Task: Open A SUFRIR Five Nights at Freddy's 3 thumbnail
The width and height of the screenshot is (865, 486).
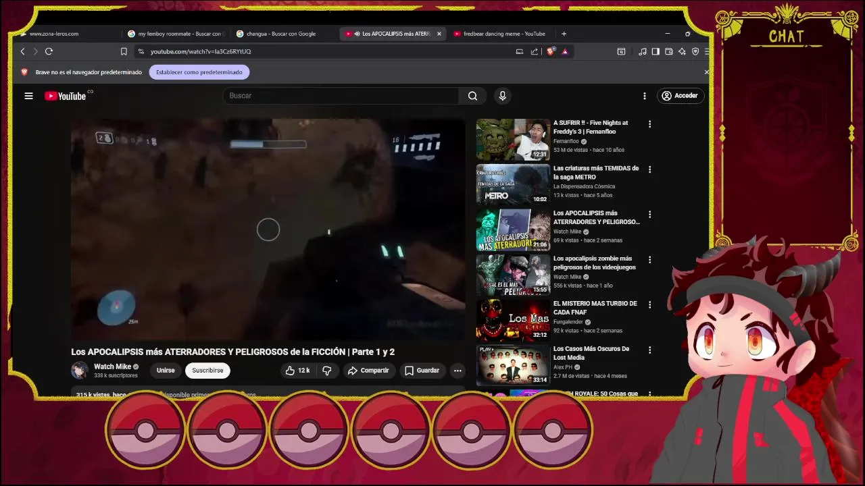Action: [513, 140]
